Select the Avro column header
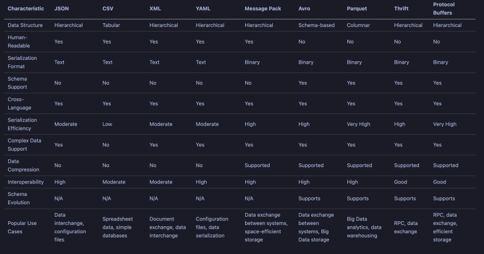This screenshot has height=254, width=484. tap(304, 8)
